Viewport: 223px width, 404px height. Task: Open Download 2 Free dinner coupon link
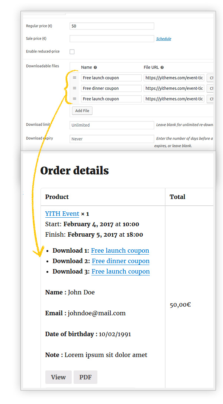tap(120, 261)
